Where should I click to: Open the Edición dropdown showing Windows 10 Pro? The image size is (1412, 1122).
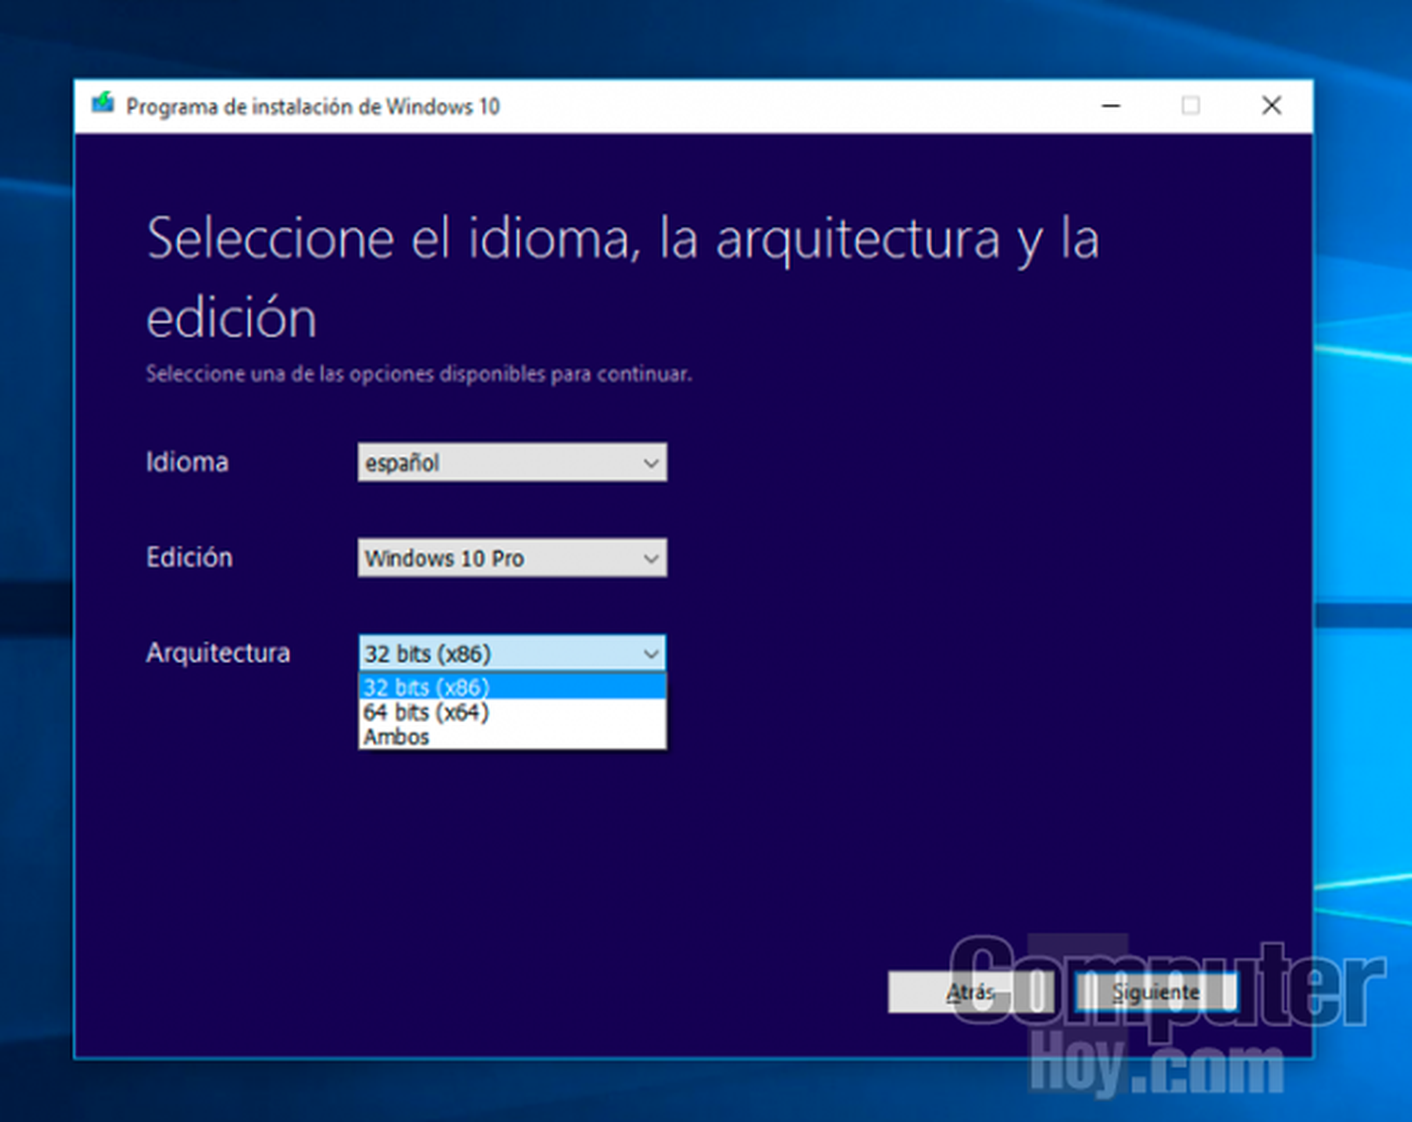click(512, 558)
